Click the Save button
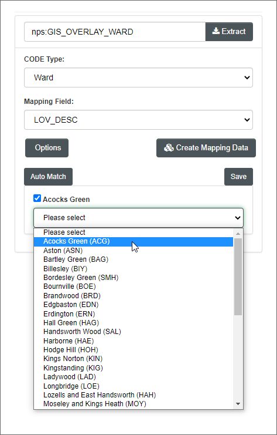The height and width of the screenshot is (435, 277). coord(238,177)
